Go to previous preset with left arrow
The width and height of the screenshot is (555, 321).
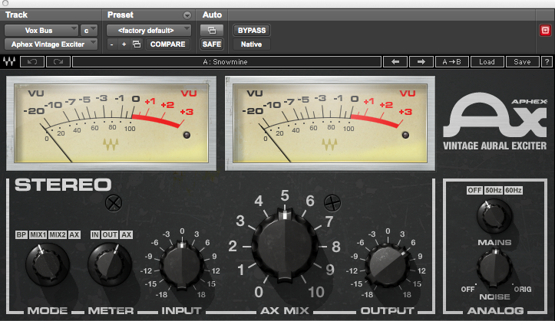point(395,62)
